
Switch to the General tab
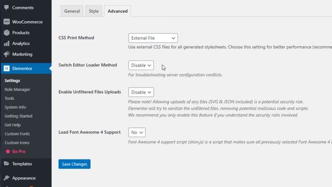click(72, 11)
